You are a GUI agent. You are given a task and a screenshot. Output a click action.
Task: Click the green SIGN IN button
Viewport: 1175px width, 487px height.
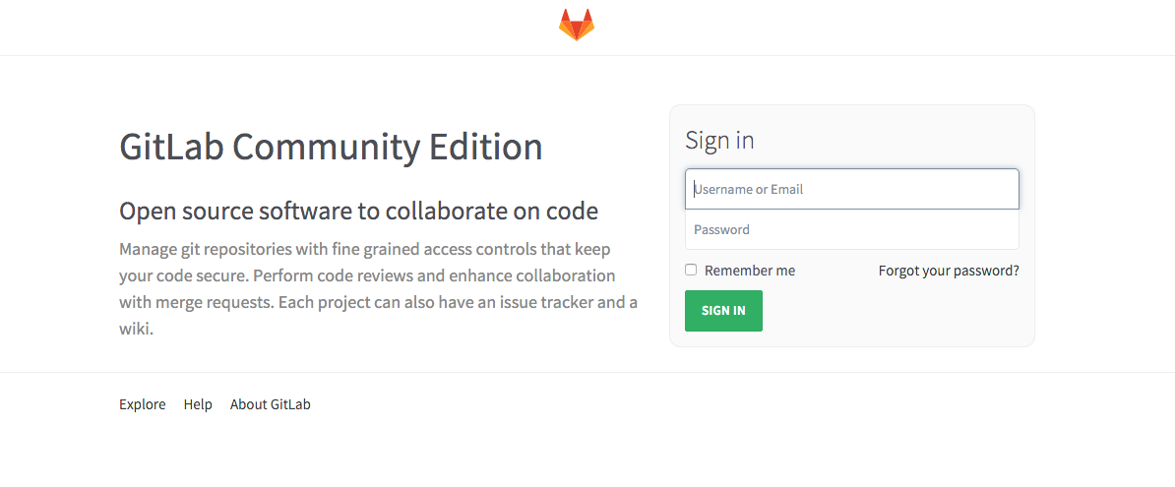(x=724, y=310)
